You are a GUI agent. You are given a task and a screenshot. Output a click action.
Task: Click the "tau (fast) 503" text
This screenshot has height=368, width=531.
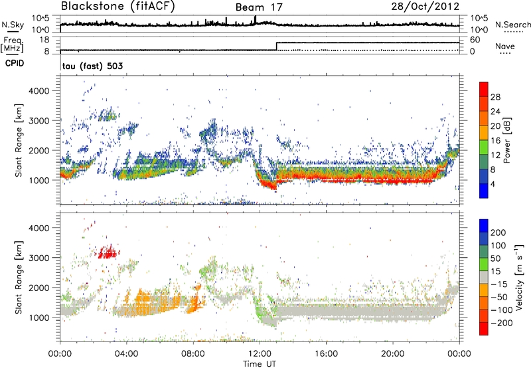tap(92, 66)
